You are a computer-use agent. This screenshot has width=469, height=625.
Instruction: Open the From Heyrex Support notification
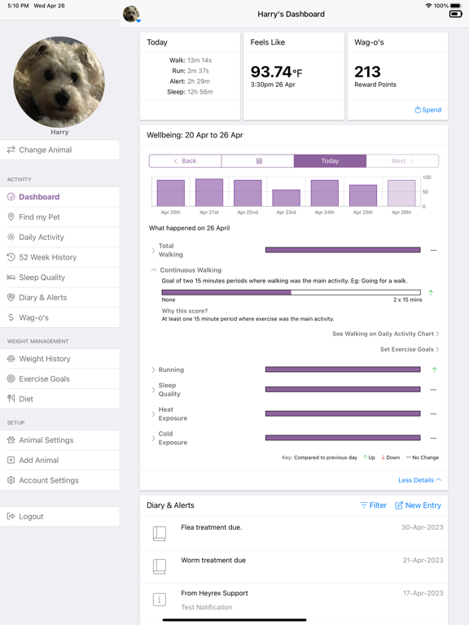coord(294,601)
